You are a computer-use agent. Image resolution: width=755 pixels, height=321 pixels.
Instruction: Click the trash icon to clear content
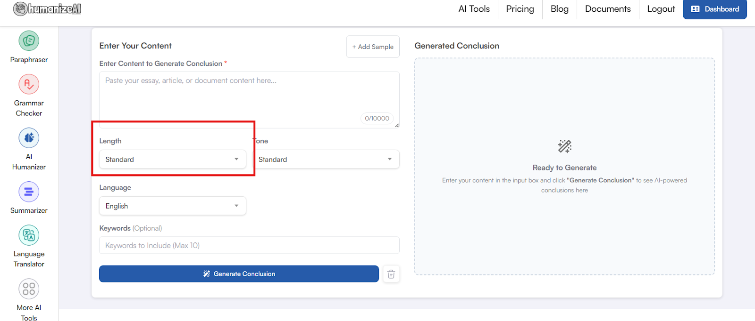[391, 274]
